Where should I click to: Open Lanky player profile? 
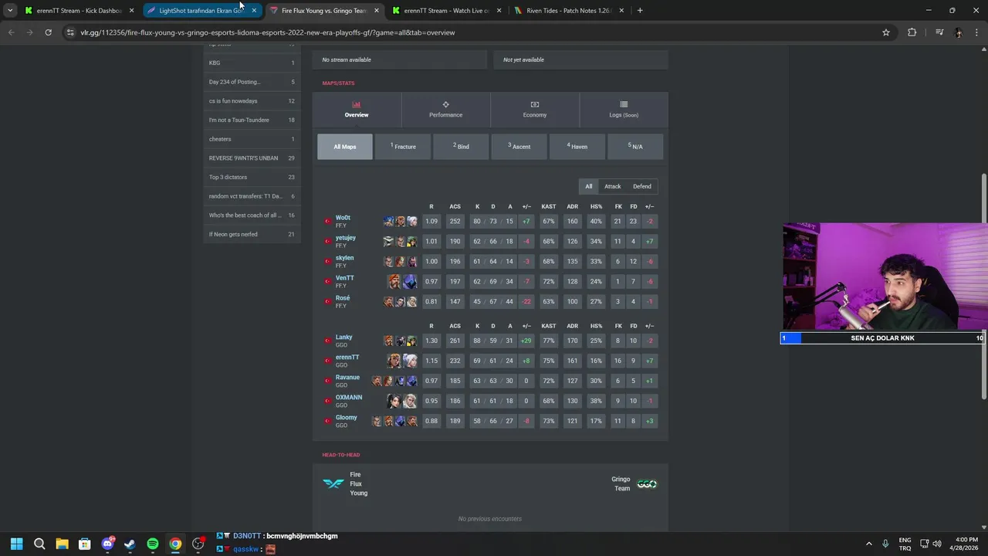[x=343, y=337]
